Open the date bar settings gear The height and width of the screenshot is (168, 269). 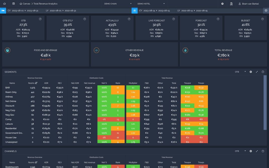(266, 11)
